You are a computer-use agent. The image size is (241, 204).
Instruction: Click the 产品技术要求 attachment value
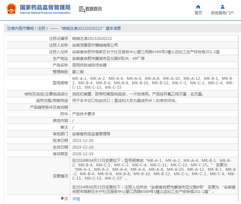[x=84, y=114]
